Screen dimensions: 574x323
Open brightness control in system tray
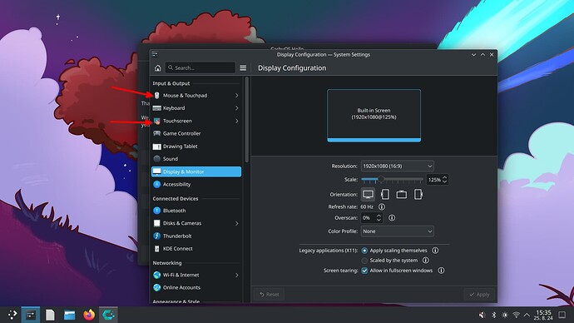point(505,315)
